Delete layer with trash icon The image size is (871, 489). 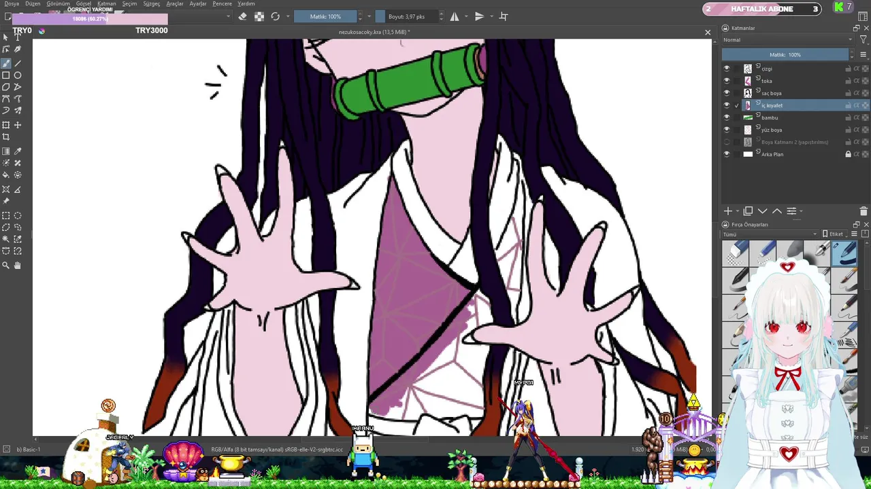point(864,211)
